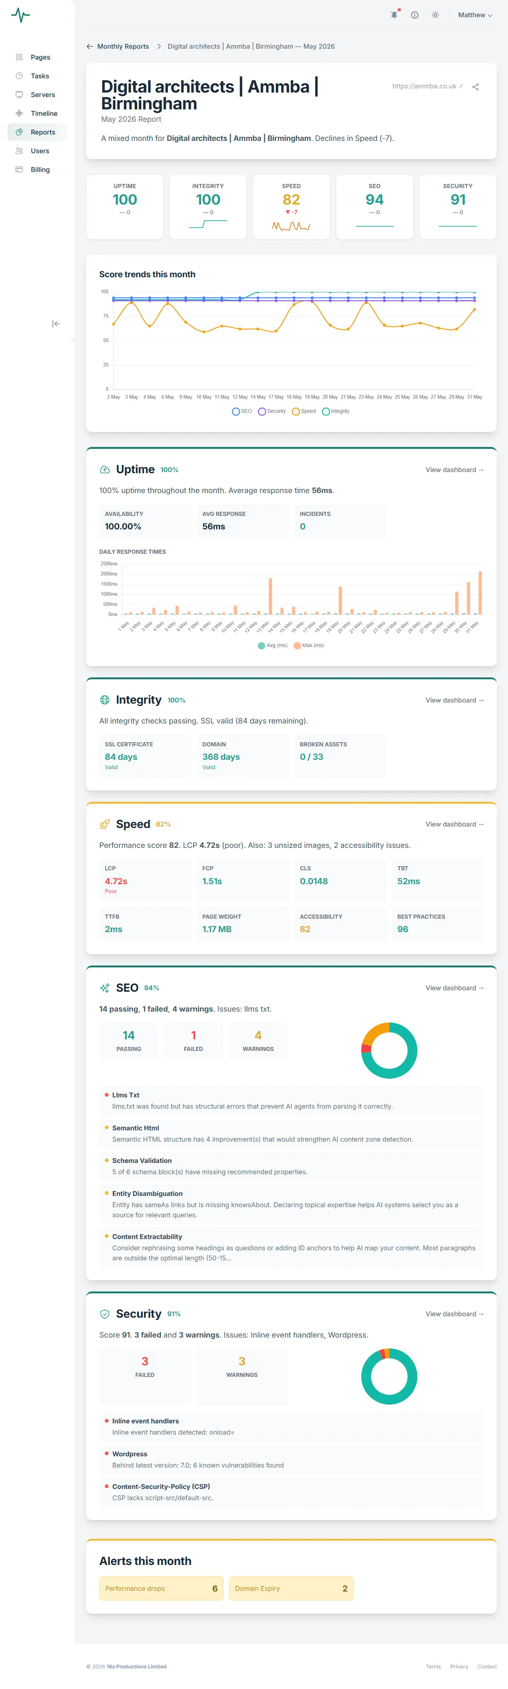This screenshot has width=508, height=1689.
Task: Click the Integrity globe icon
Action: pyautogui.click(x=105, y=700)
